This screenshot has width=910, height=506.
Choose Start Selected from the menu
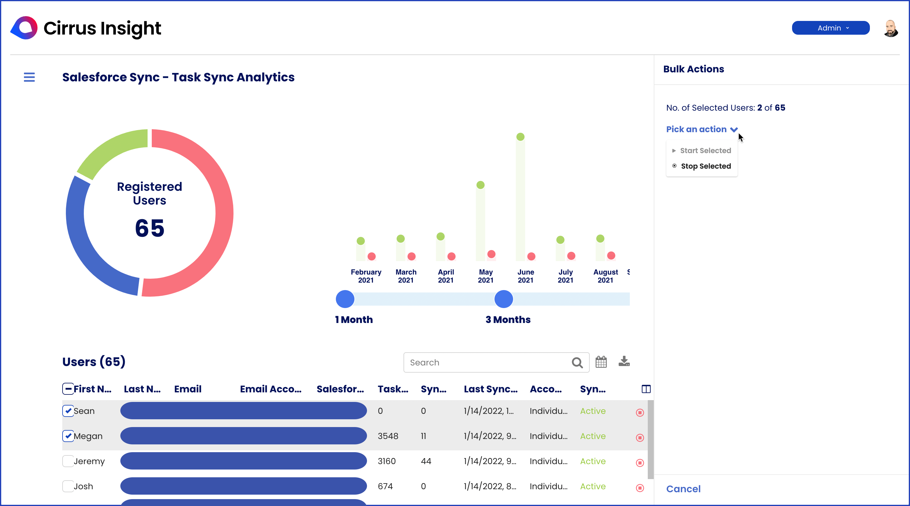point(702,150)
